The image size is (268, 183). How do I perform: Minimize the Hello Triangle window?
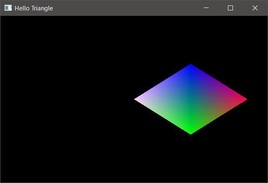(x=206, y=8)
